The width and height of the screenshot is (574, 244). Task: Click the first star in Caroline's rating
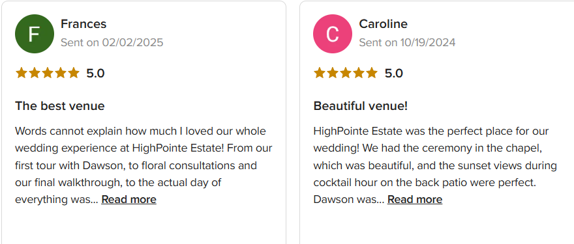320,73
